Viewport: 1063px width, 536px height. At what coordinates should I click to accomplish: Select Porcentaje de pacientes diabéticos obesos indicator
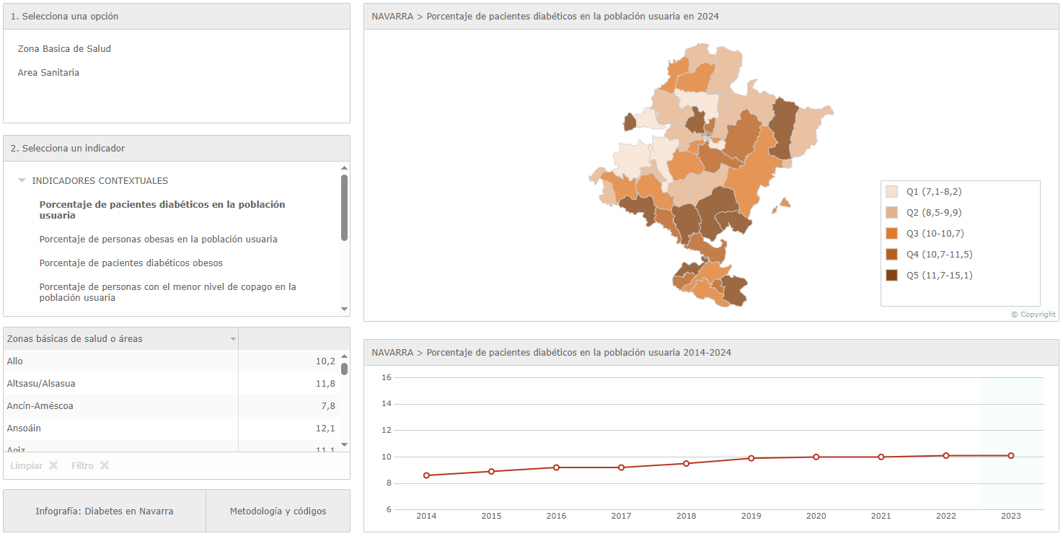[x=131, y=263]
